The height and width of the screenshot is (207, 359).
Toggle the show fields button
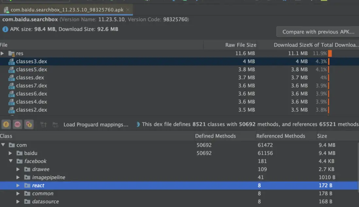(x=6, y=124)
